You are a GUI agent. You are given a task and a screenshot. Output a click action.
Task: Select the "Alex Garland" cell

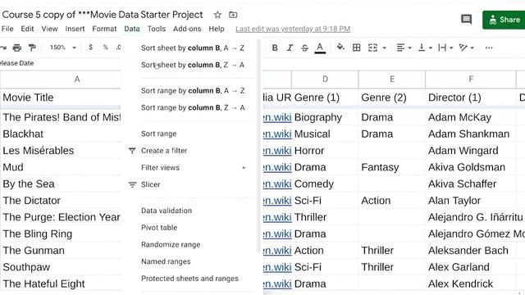pyautogui.click(x=471, y=267)
